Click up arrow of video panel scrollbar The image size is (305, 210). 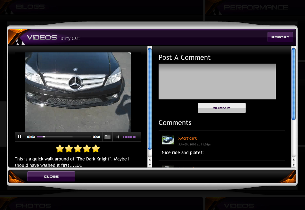150,160
